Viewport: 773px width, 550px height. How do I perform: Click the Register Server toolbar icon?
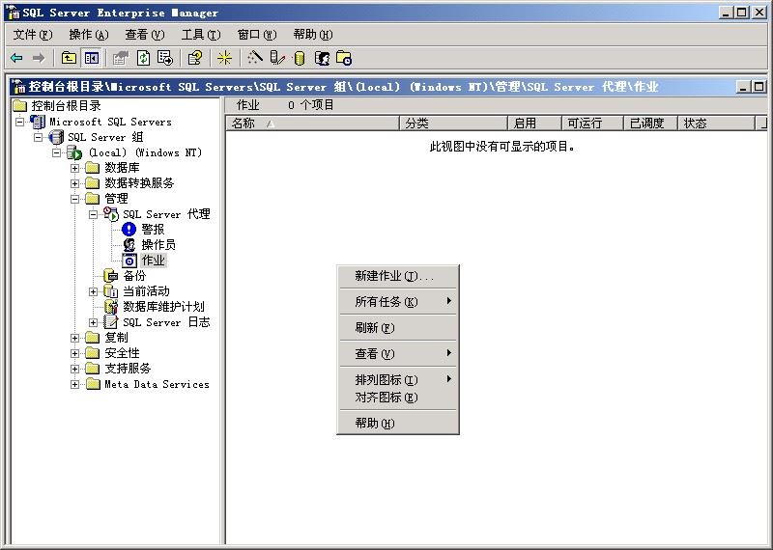click(x=277, y=58)
